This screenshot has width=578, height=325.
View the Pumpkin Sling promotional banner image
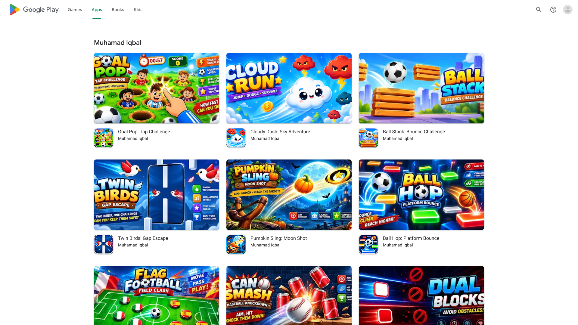(289, 195)
